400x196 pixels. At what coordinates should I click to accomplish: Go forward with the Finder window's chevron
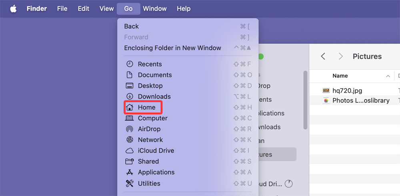[340, 56]
